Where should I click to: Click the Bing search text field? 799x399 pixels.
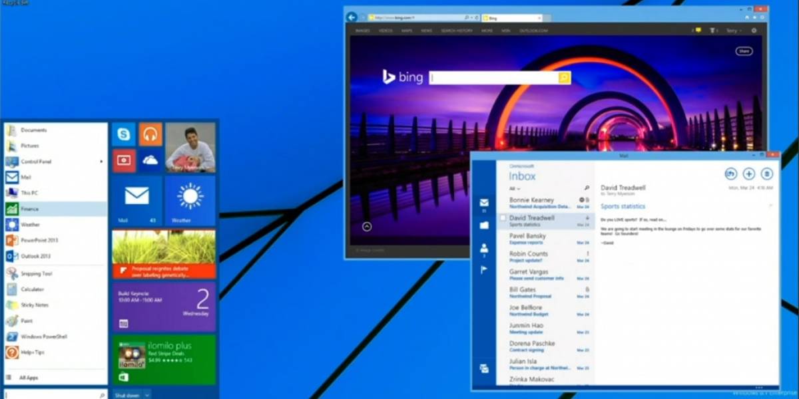[493, 78]
